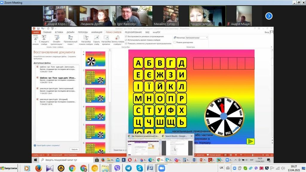Toggle the play narrations checkbox
Viewport: 306px width, 172px height.
tap(126, 36)
